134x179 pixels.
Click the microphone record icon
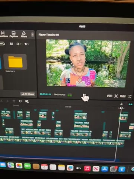121,104
